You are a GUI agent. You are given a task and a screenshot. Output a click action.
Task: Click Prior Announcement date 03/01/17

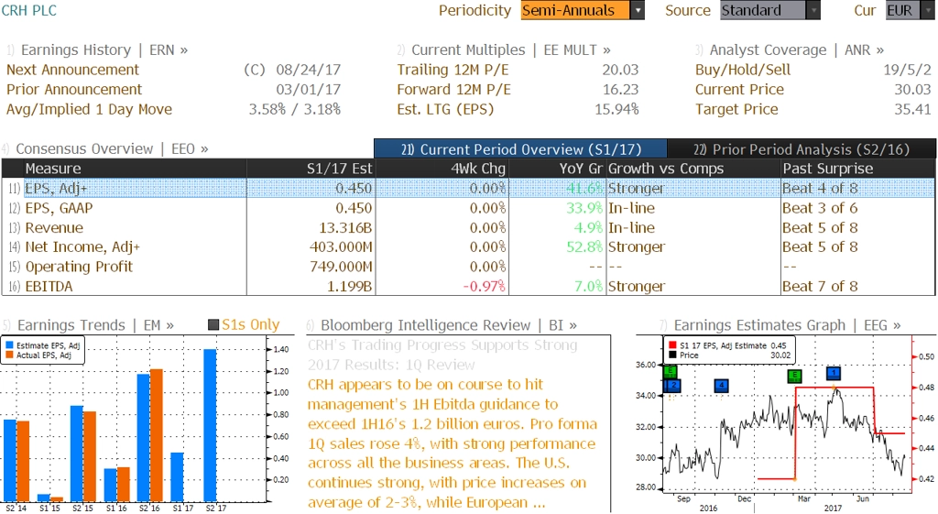(308, 90)
